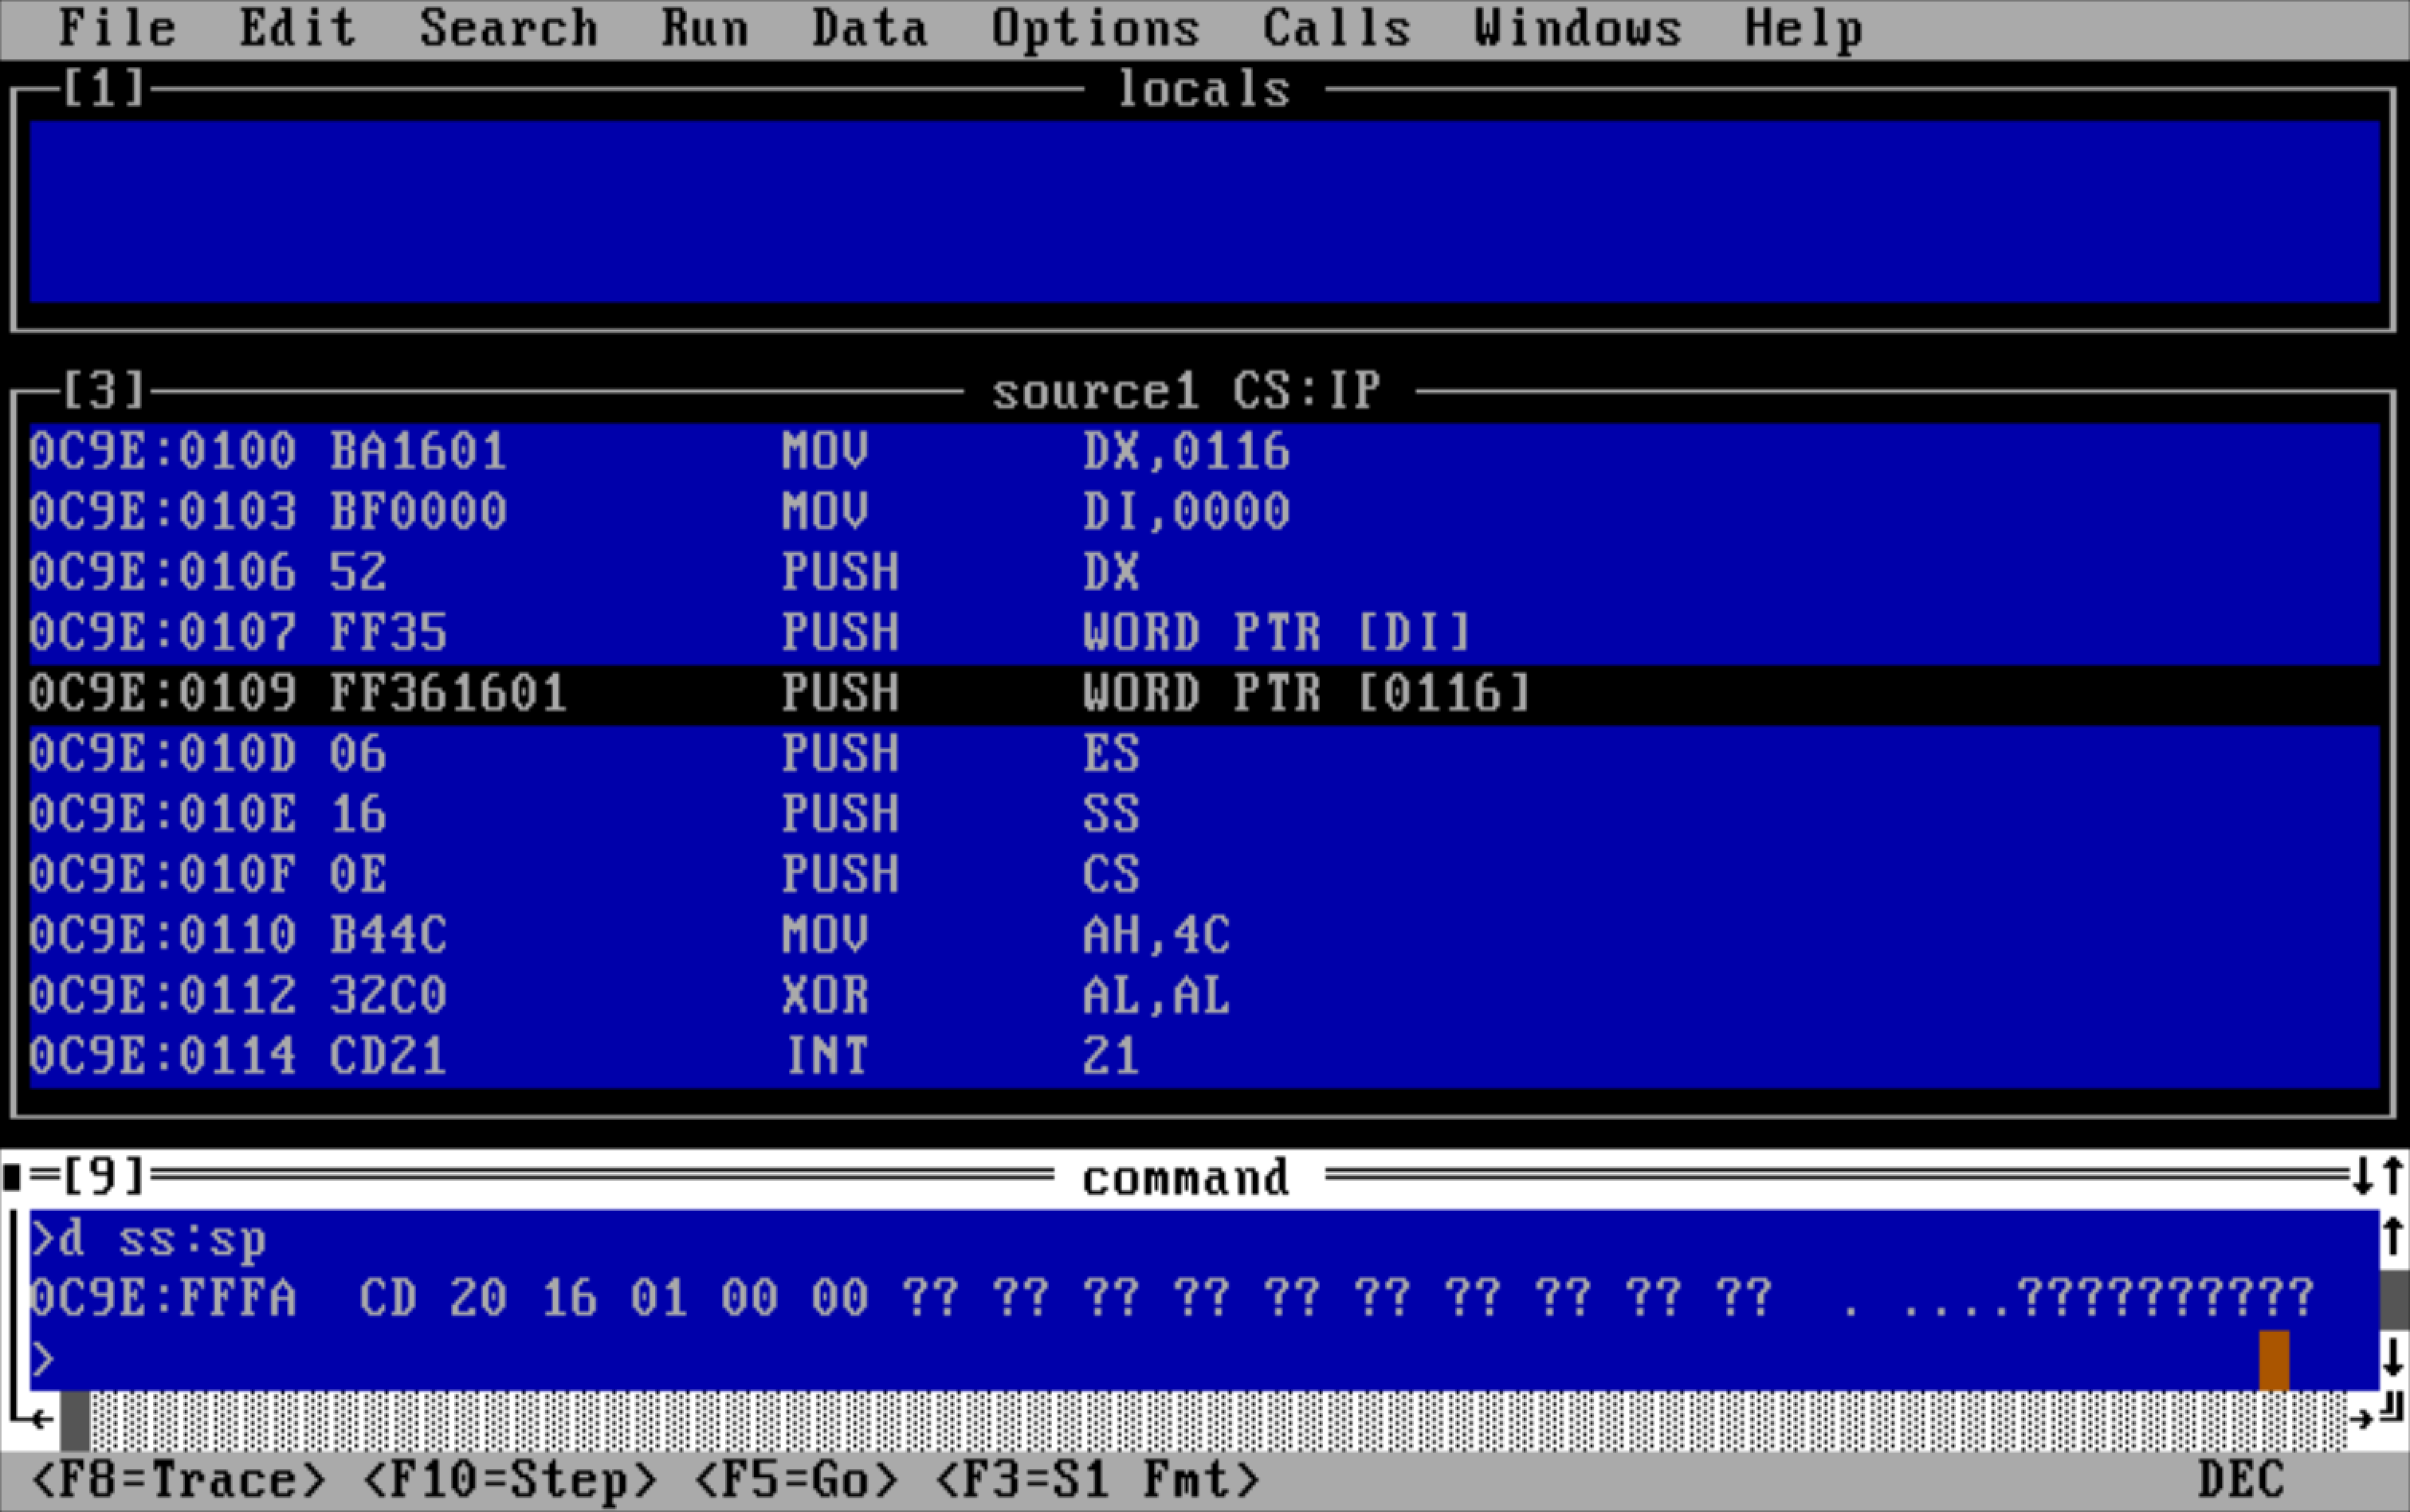This screenshot has width=2410, height=1512.
Task: Click the empty command prompt line
Action: (x=1204, y=1360)
